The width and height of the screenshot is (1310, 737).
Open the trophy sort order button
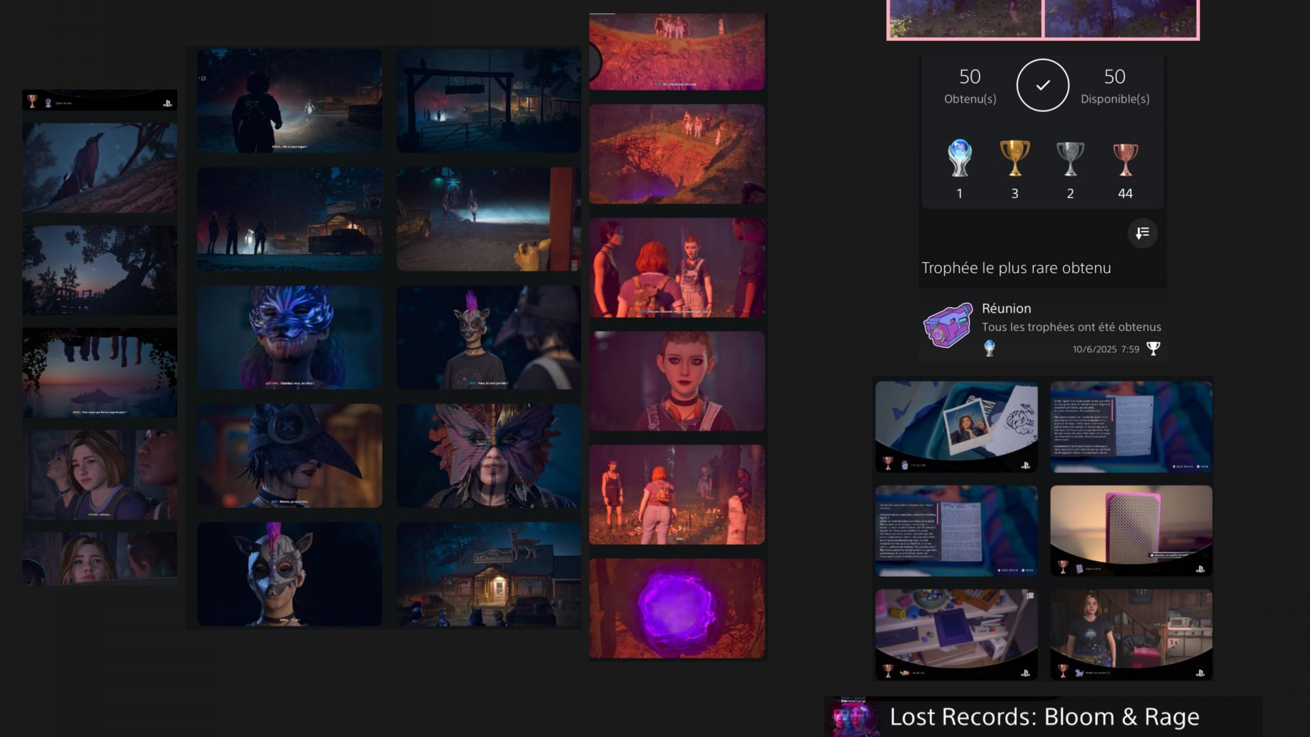[1142, 233]
